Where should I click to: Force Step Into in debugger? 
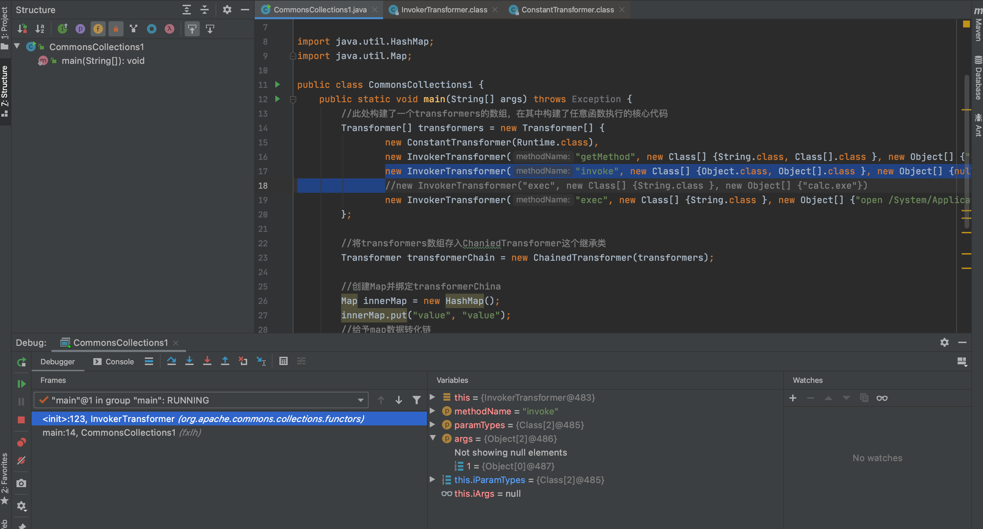207,361
